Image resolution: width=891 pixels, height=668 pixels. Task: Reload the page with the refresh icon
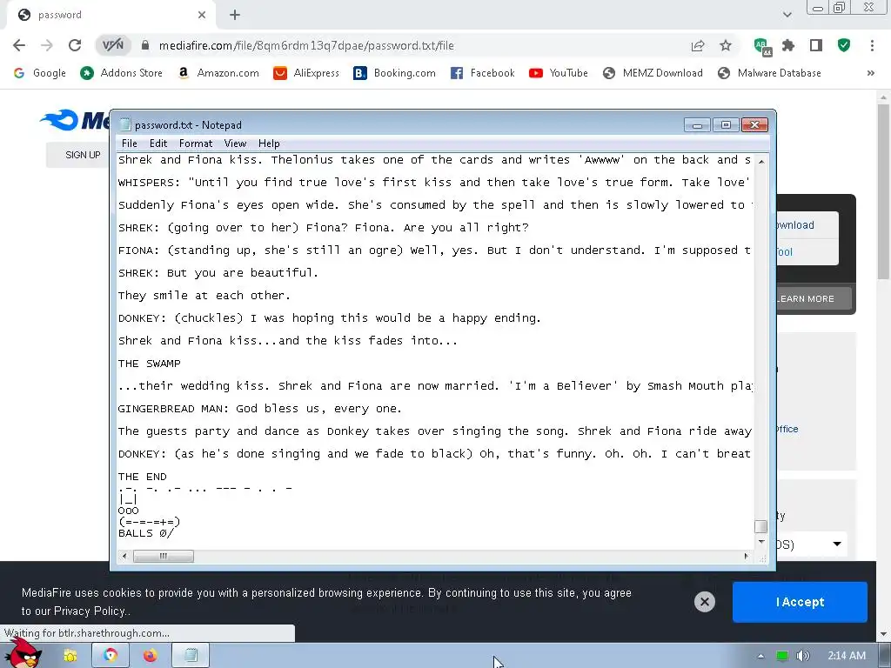[75, 45]
